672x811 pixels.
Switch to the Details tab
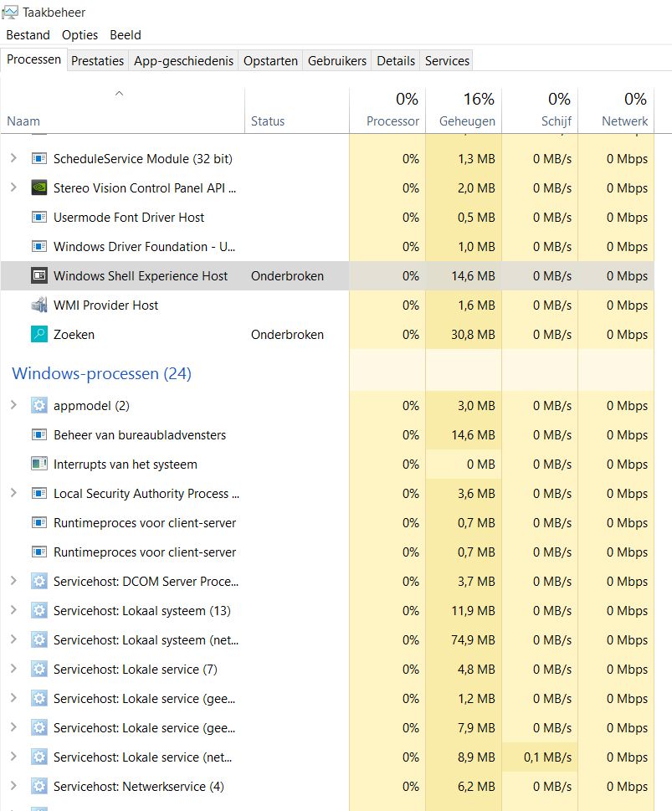point(396,60)
